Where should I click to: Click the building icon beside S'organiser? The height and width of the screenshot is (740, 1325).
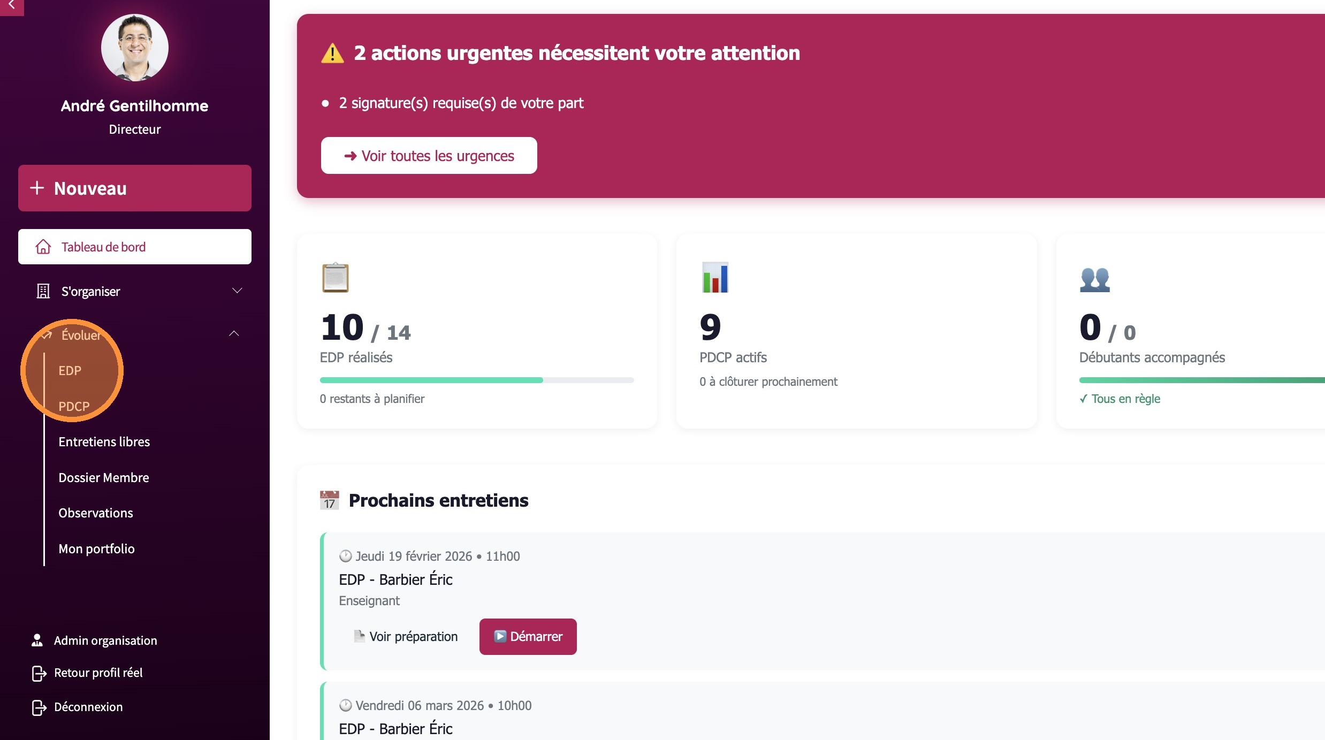point(43,291)
